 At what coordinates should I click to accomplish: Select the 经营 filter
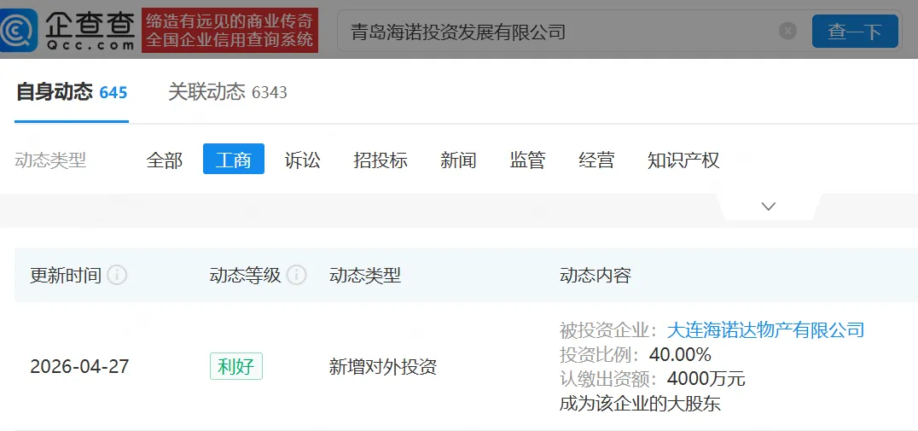pos(596,160)
